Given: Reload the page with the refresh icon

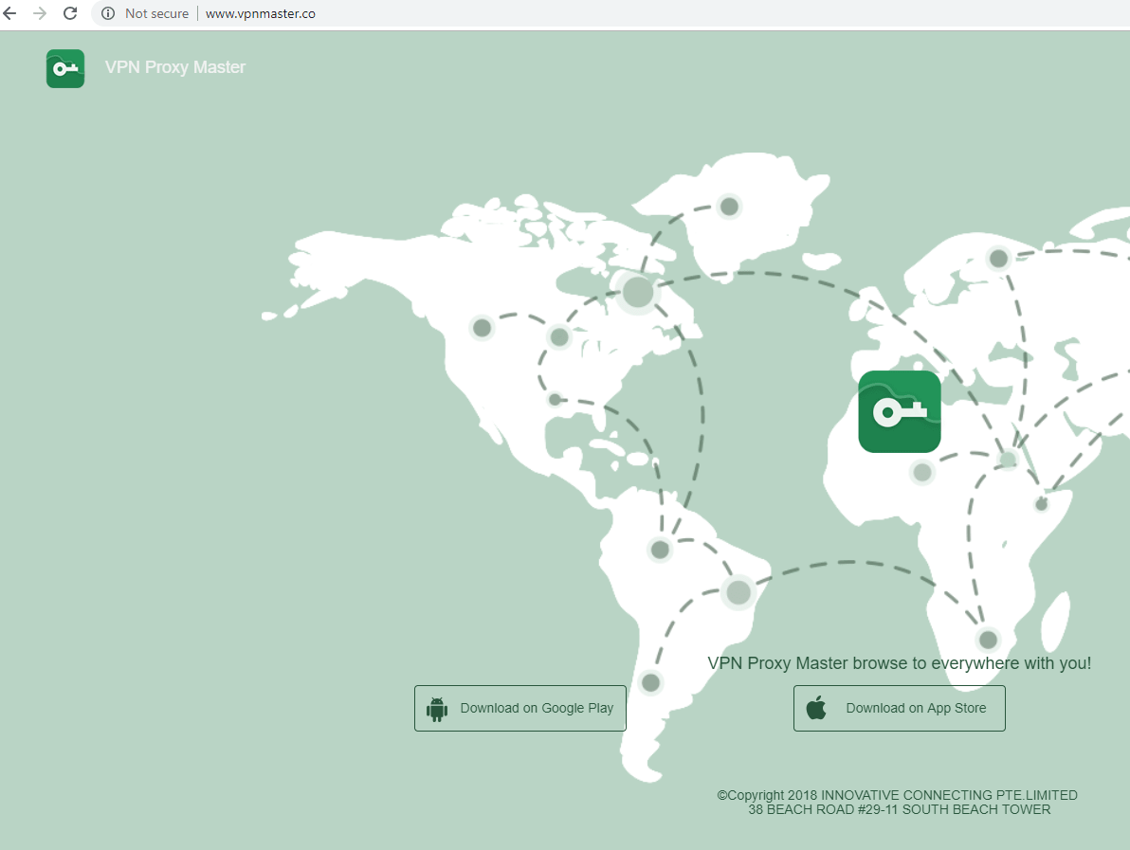Looking at the screenshot, I should (70, 13).
